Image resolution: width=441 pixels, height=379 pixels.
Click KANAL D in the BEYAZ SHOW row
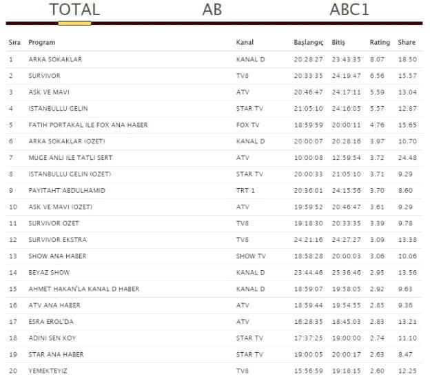(x=250, y=272)
